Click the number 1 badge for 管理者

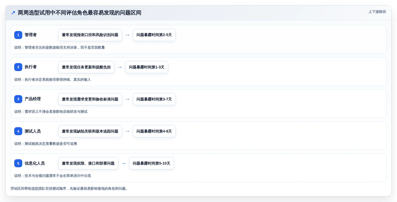[x=18, y=35]
